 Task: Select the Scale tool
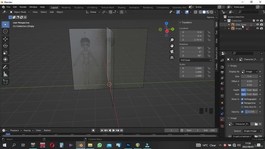click(x=5, y=53)
